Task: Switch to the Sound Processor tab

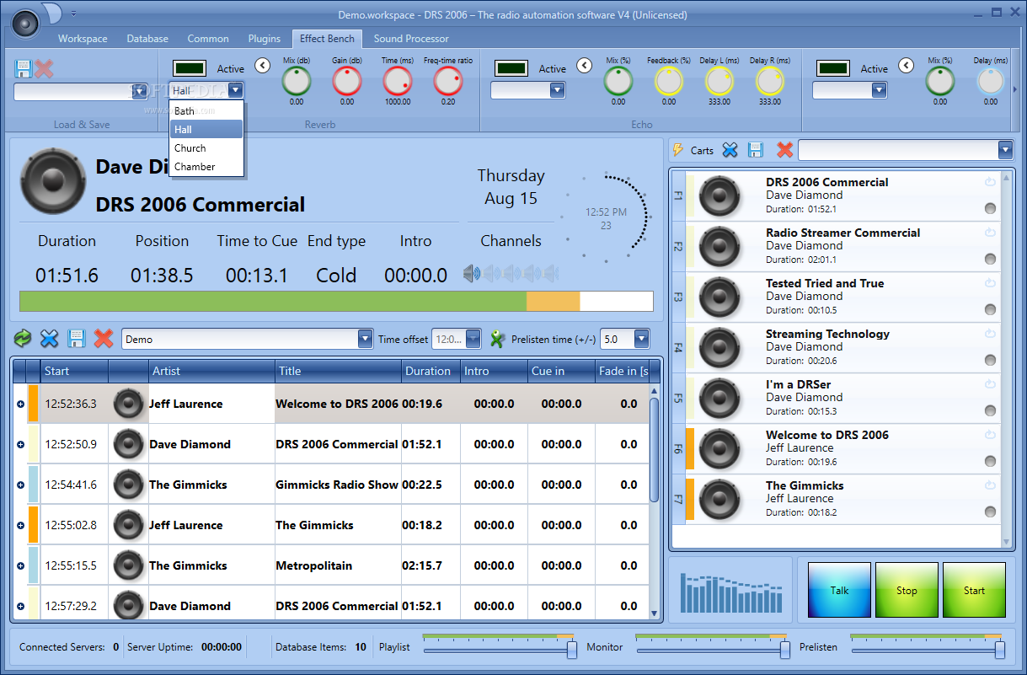Action: coord(411,39)
